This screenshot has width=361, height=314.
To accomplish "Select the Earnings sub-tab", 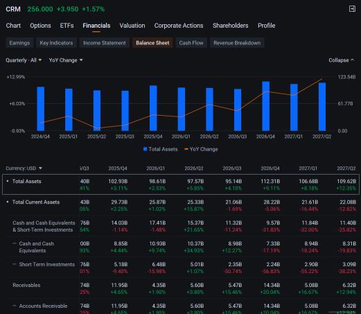I will click(x=19, y=43).
